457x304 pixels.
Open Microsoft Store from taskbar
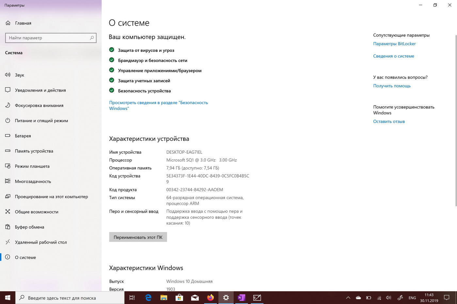[179, 298]
